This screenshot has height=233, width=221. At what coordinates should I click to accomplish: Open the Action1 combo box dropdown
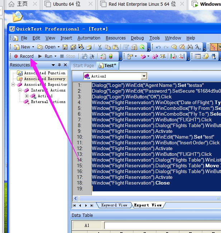point(144,76)
